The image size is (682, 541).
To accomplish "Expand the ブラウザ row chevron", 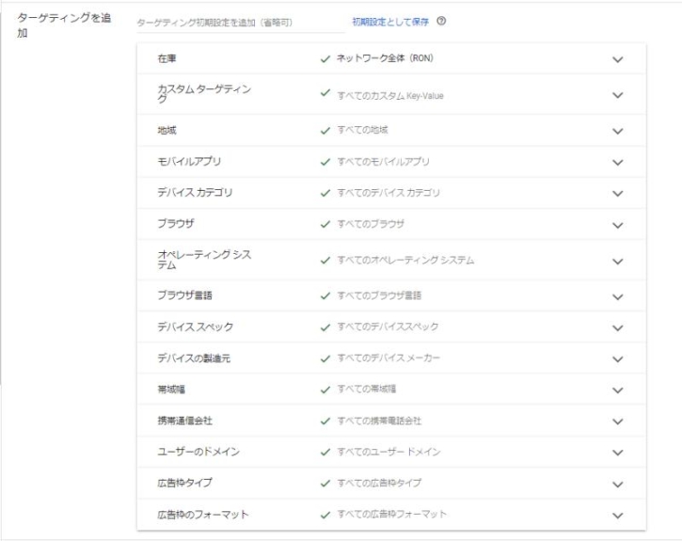I will pyautogui.click(x=618, y=225).
